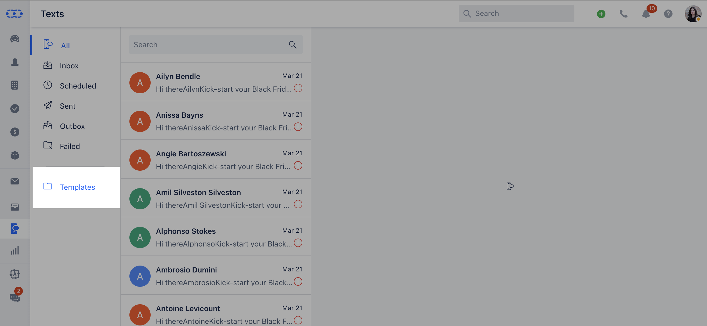
Task: Open the dashboard gauge icon in sidebar
Action: click(x=15, y=39)
